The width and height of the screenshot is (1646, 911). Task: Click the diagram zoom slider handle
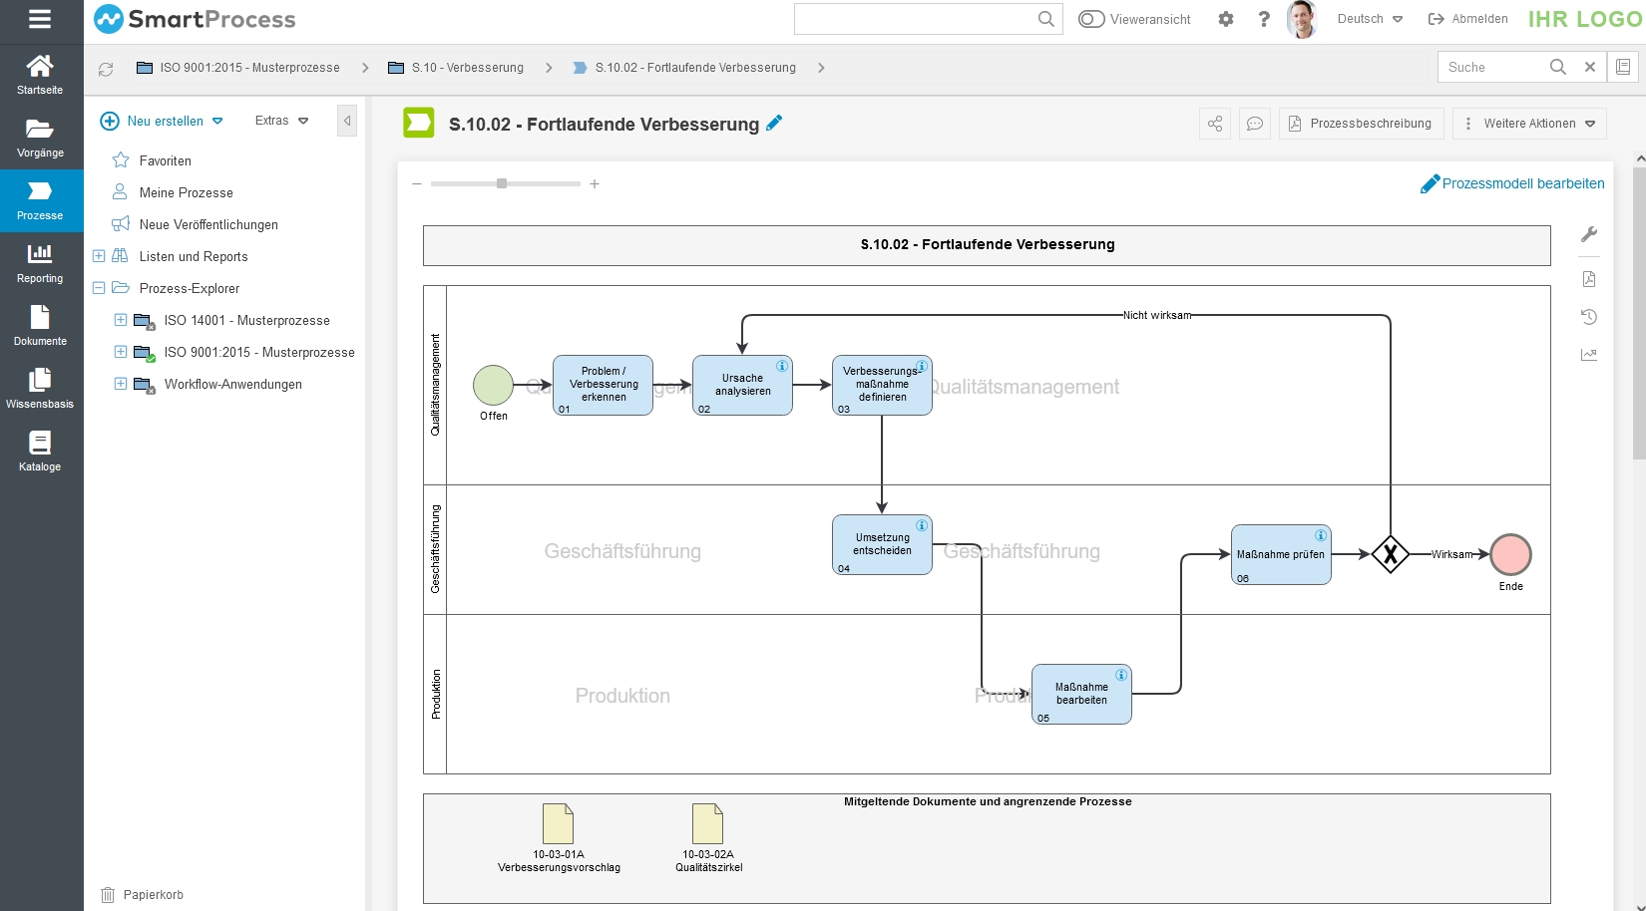[502, 183]
